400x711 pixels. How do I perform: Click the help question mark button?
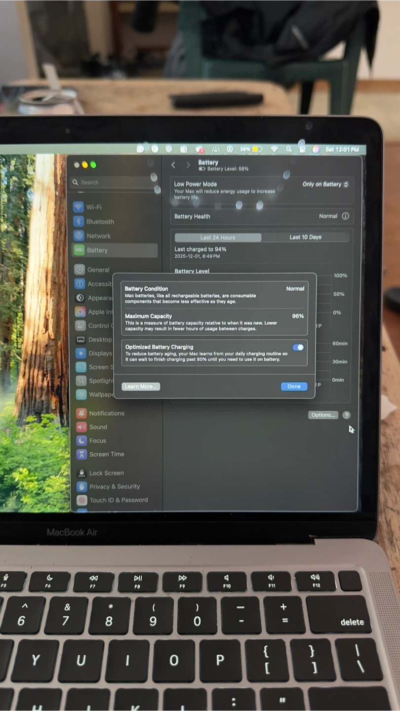pyautogui.click(x=347, y=415)
